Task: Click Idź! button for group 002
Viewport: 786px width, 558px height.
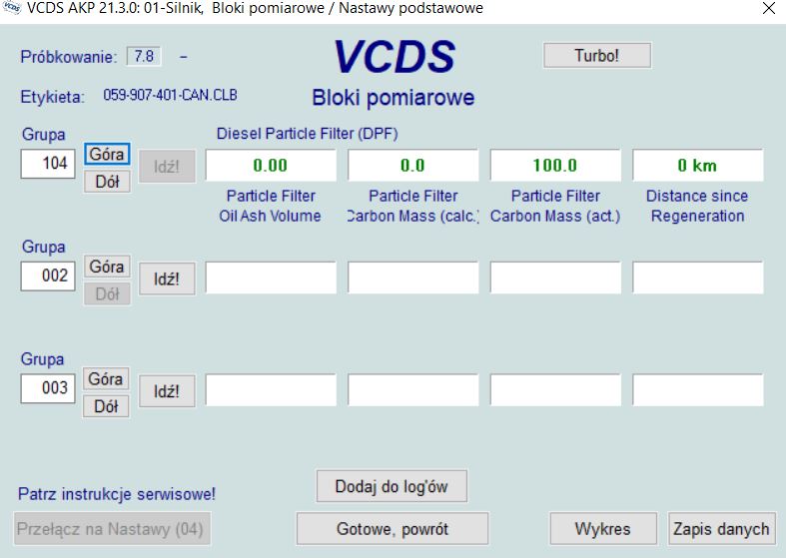Action: coord(167,279)
